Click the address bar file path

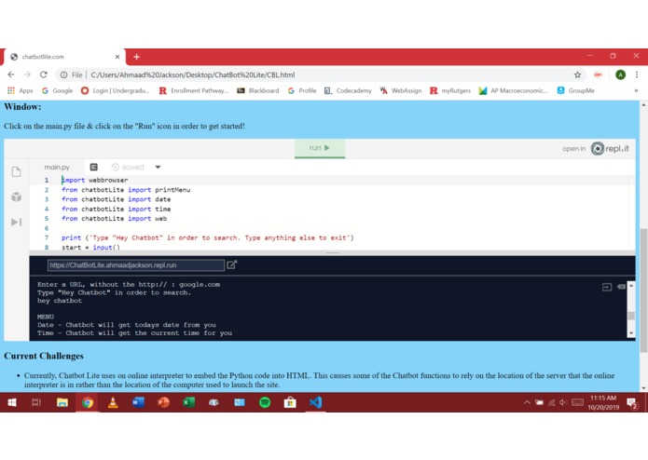point(193,74)
